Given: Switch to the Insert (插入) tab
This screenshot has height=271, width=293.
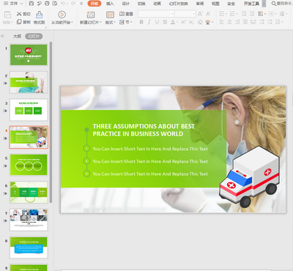Looking at the screenshot, I should pyautogui.click(x=110, y=4).
